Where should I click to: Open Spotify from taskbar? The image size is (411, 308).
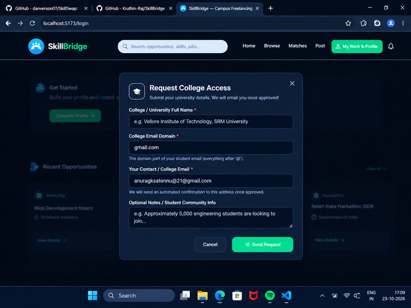270,296
